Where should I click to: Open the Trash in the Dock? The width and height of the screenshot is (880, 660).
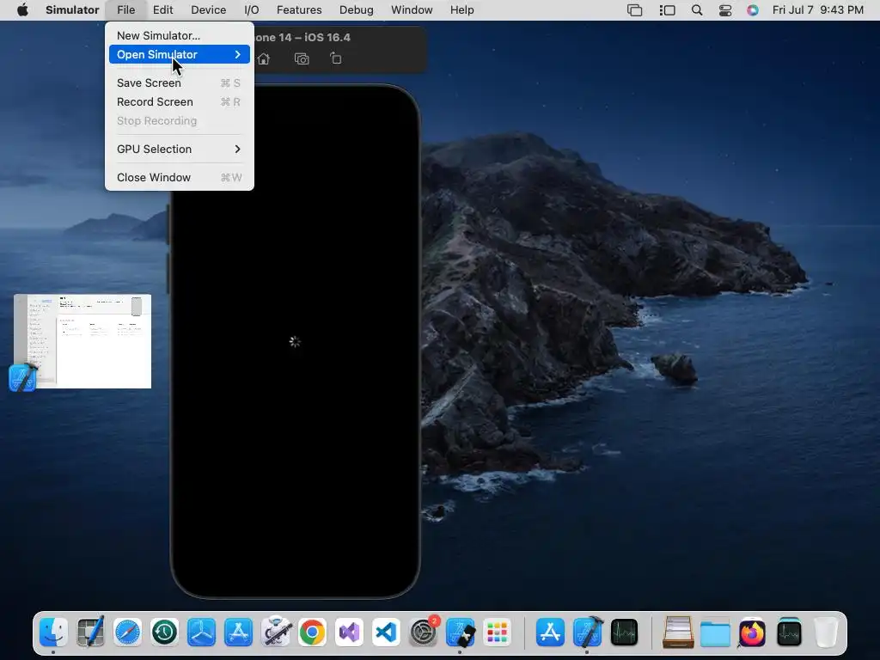[x=826, y=632]
